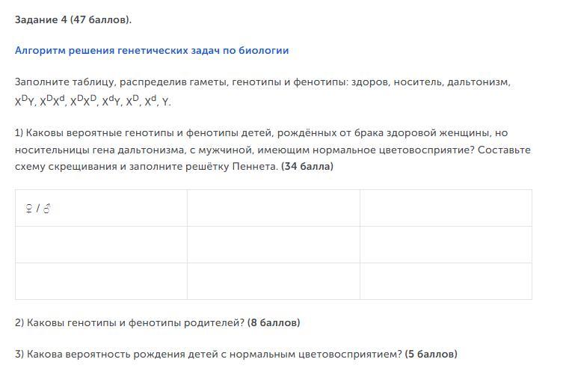Select the top right table cell
Screen dimensions: 572x374
(x=446, y=208)
